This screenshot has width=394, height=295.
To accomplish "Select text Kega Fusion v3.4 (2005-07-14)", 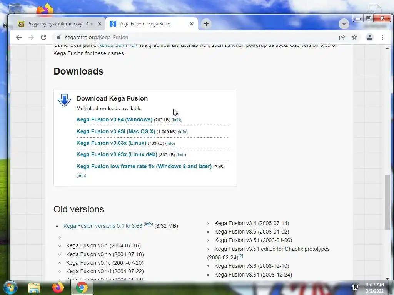I will pyautogui.click(x=252, y=223).
